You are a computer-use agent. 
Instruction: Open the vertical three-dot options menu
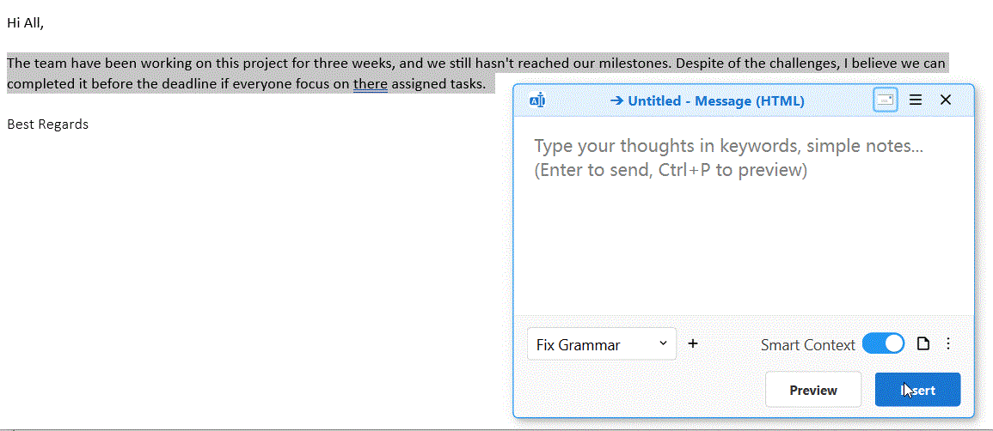(948, 343)
